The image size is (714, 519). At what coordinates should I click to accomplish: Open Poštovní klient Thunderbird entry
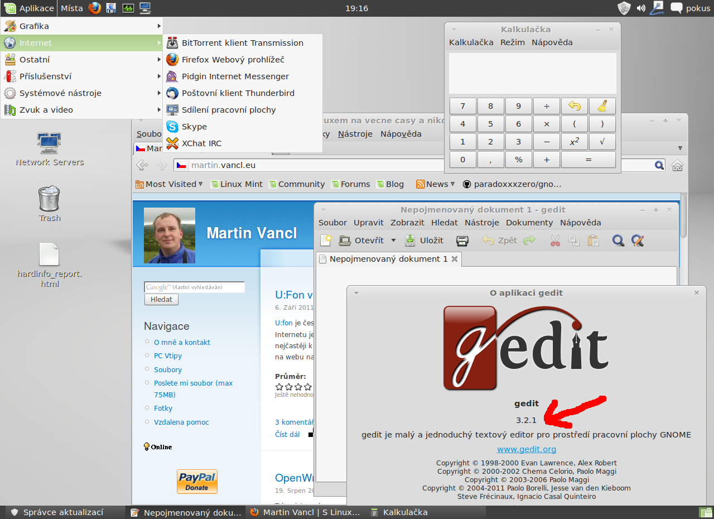pos(243,93)
